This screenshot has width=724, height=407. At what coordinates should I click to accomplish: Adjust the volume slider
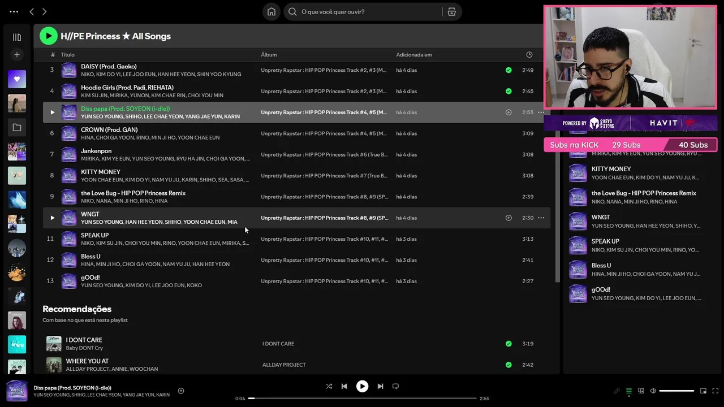coord(676,391)
